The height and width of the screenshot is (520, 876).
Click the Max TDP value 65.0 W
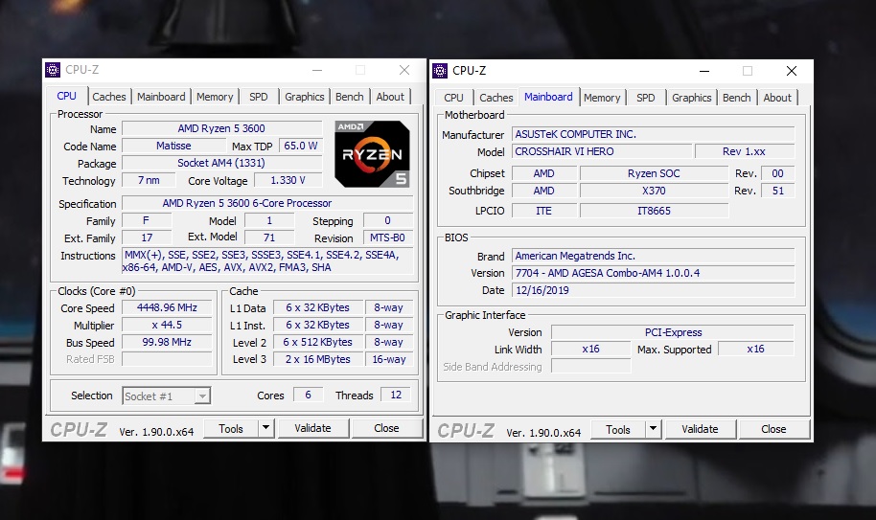[300, 146]
